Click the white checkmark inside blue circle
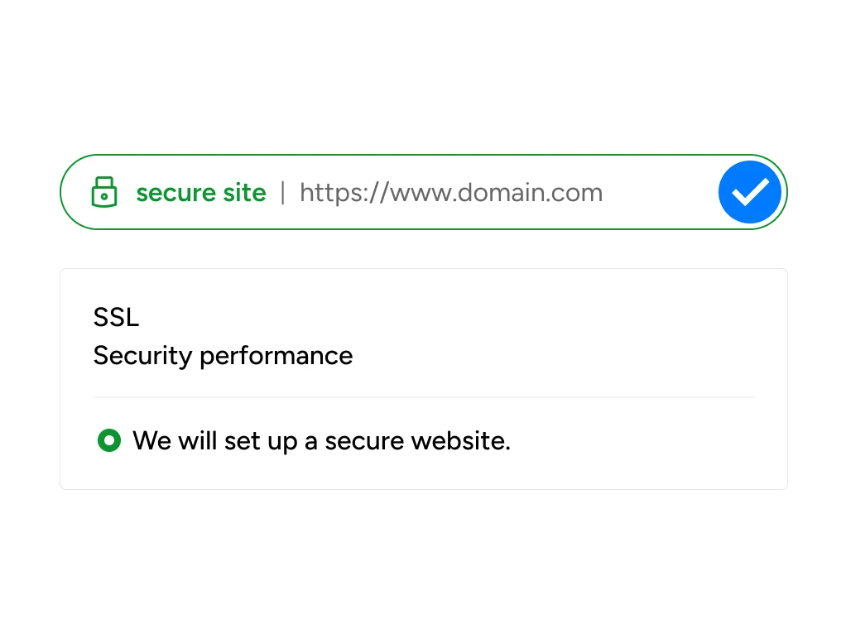The image size is (846, 629). (750, 192)
